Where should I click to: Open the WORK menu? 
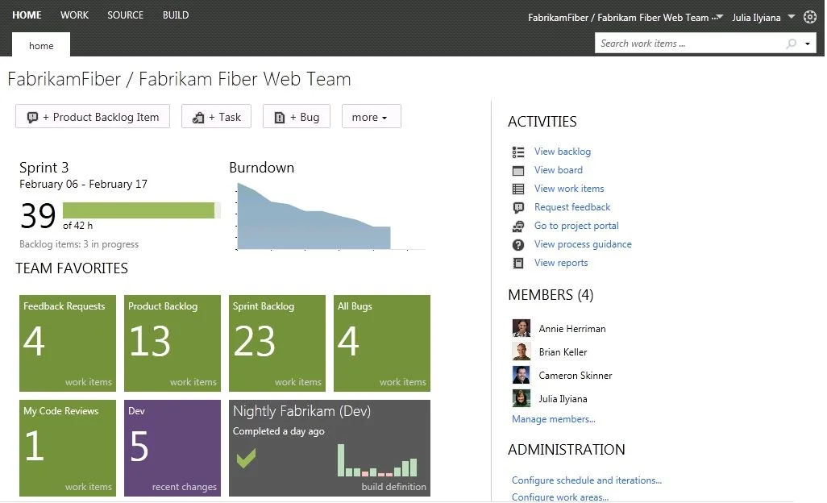tap(74, 15)
